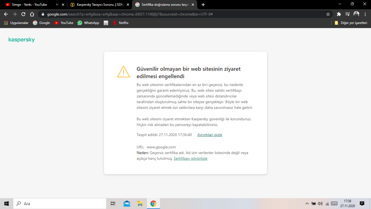Viewport: 371px width, 209px height.
Task: Open the Extensions puzzle icon
Action: 339,14
